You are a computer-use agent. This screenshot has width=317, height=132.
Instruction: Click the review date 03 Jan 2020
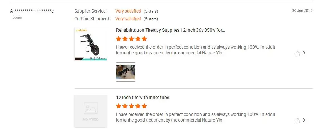302,11
